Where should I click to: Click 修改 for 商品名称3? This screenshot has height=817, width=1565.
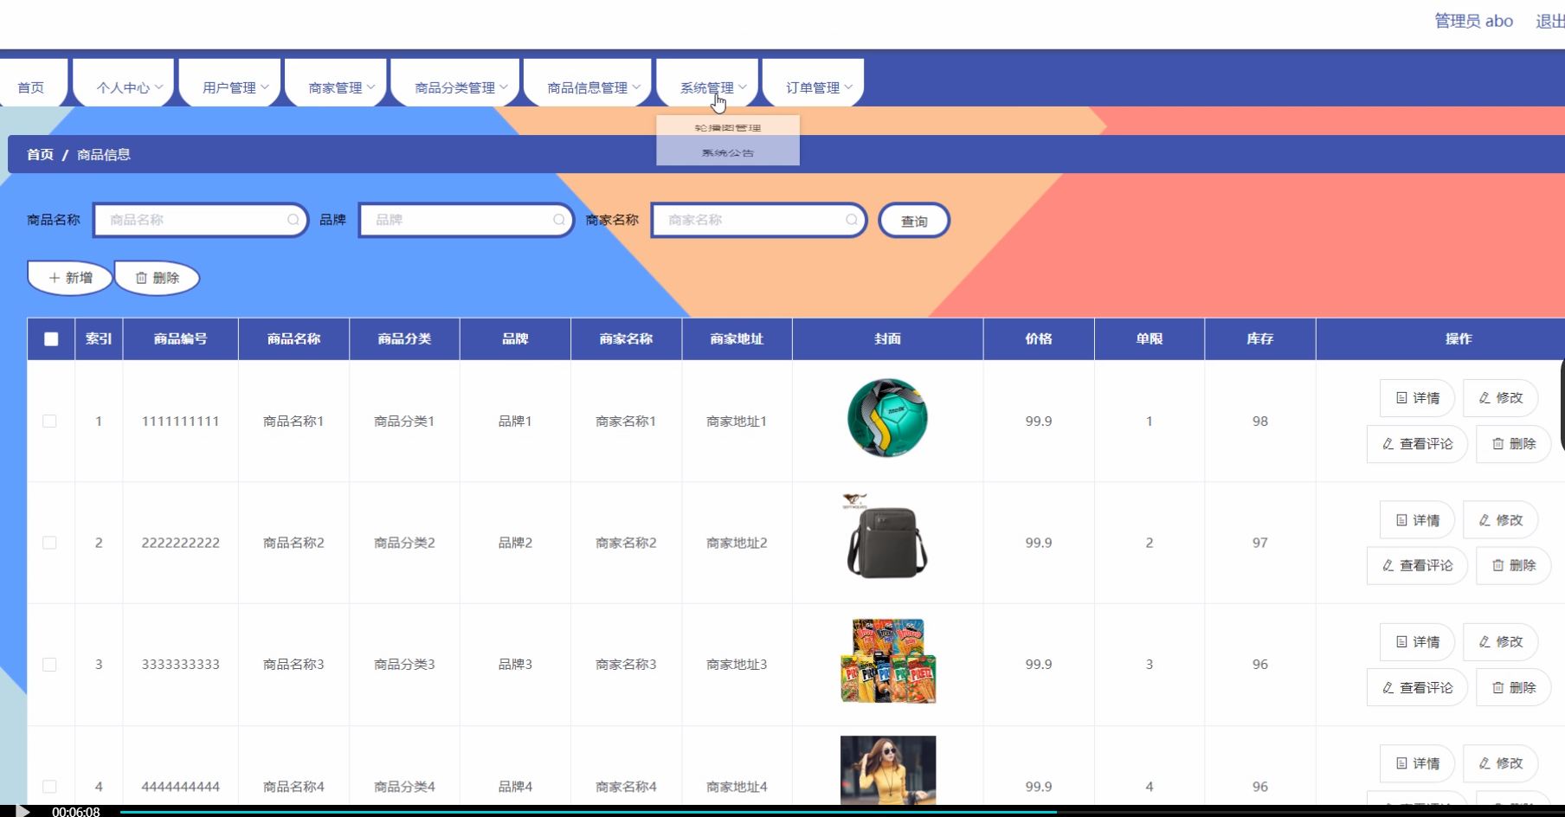[x=1500, y=642]
